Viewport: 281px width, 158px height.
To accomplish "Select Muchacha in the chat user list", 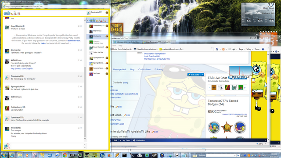I will point(97,36).
